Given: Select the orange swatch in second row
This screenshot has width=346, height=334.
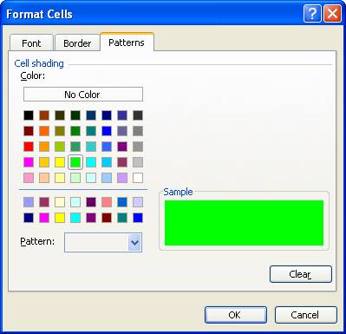Looking at the screenshot, I should click(x=44, y=131).
